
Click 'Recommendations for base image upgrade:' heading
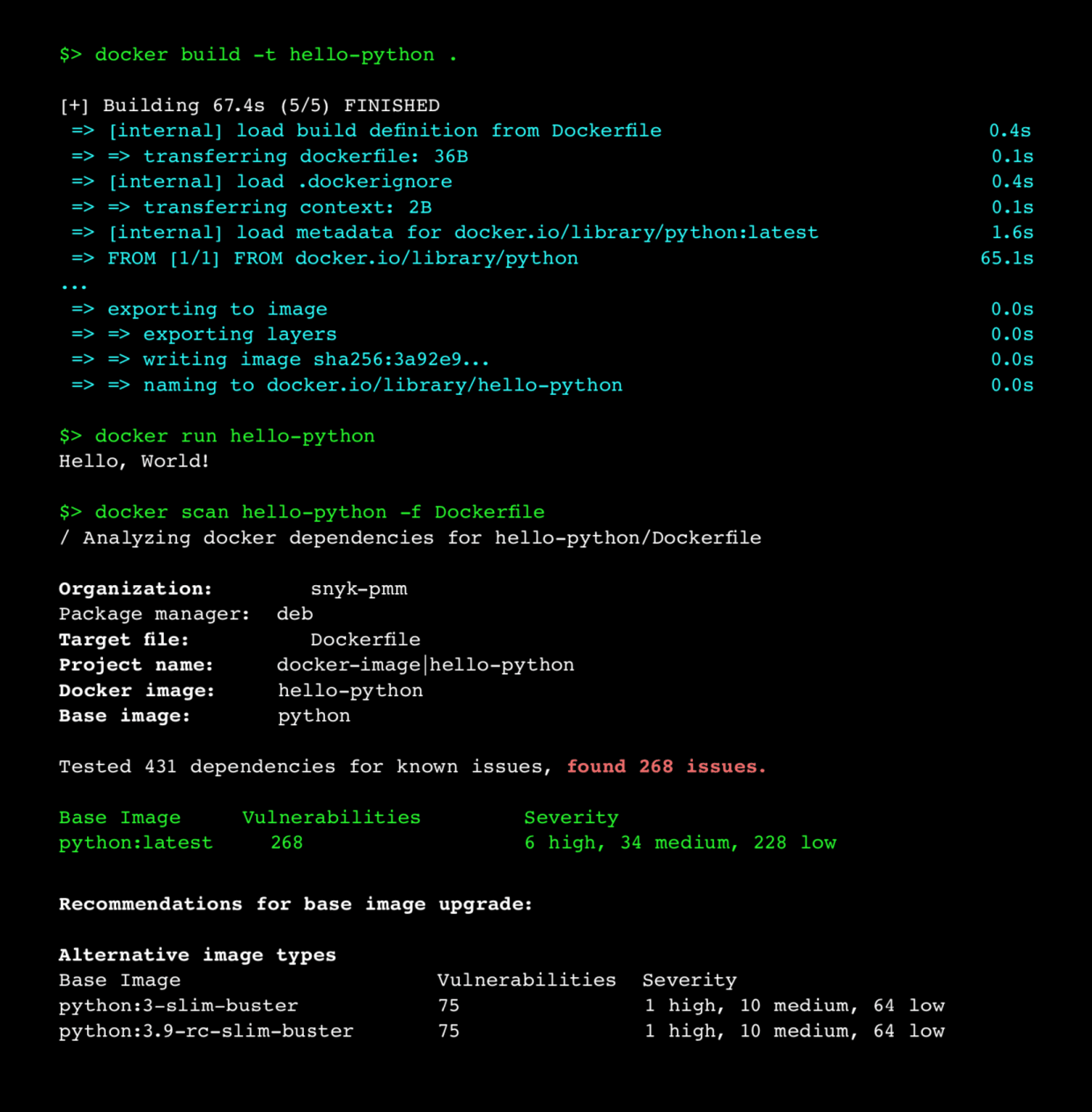(296, 904)
